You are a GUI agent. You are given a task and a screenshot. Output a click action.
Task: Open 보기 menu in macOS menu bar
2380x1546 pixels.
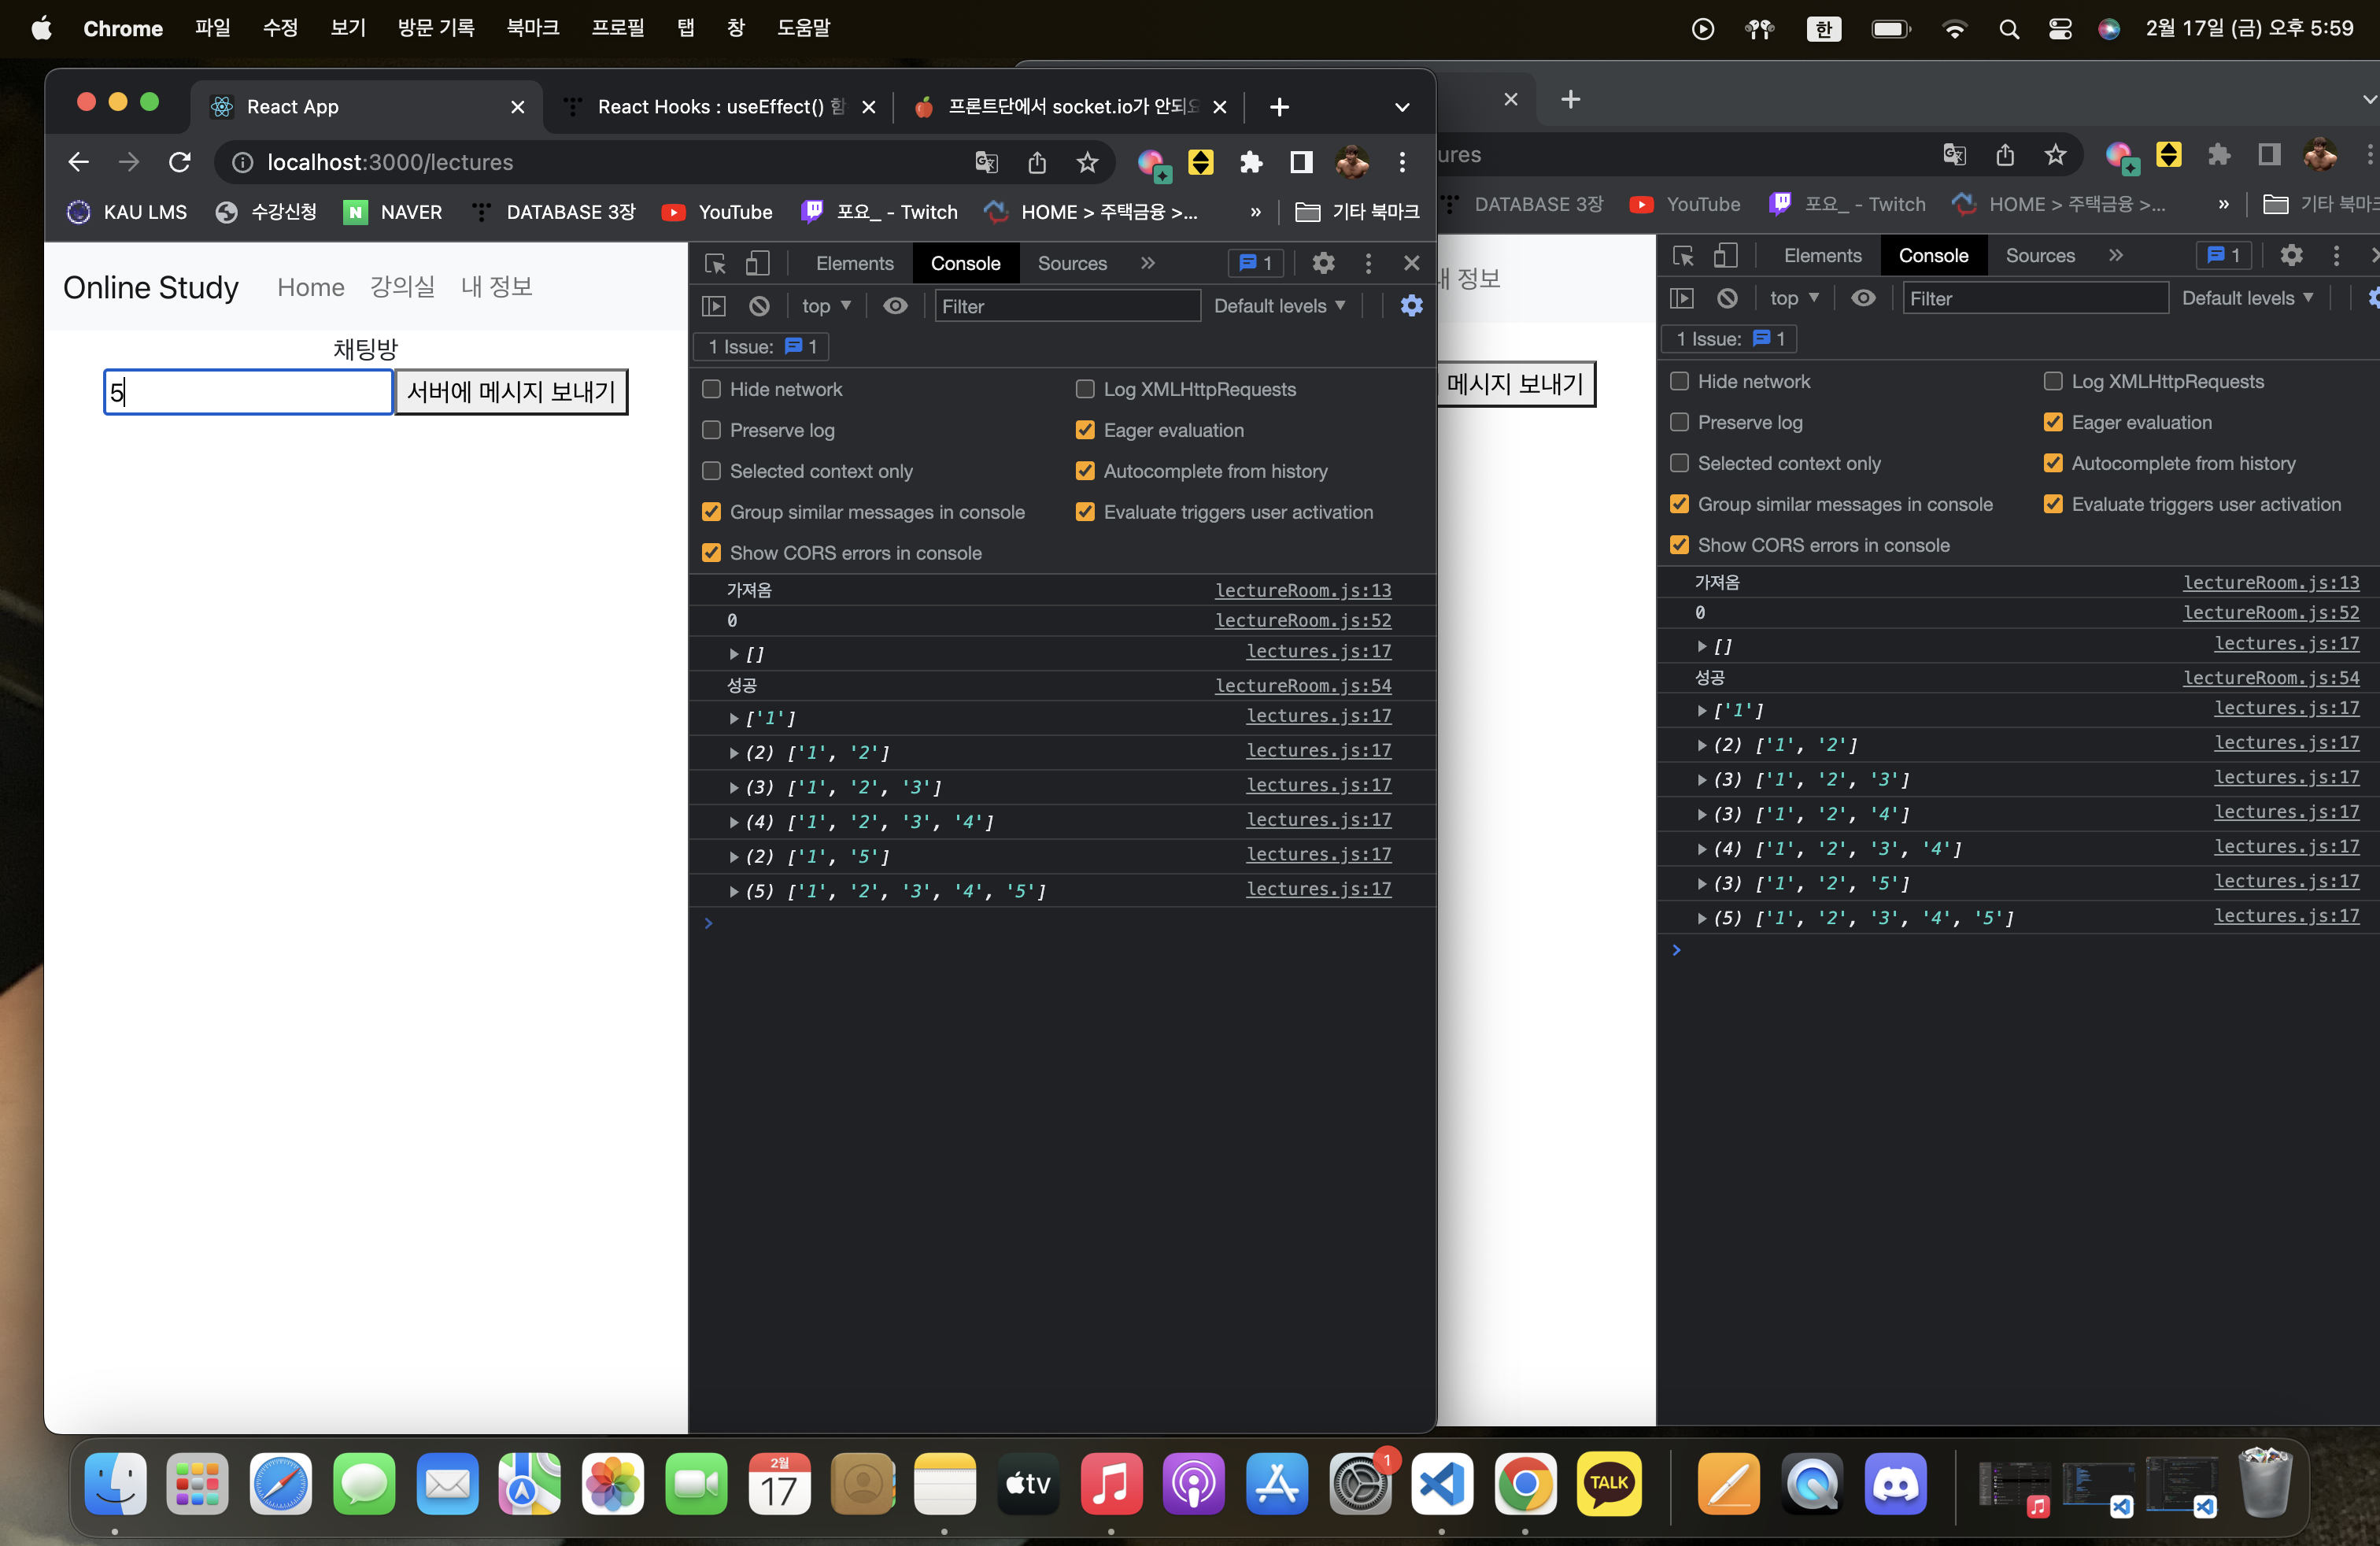coord(348,28)
